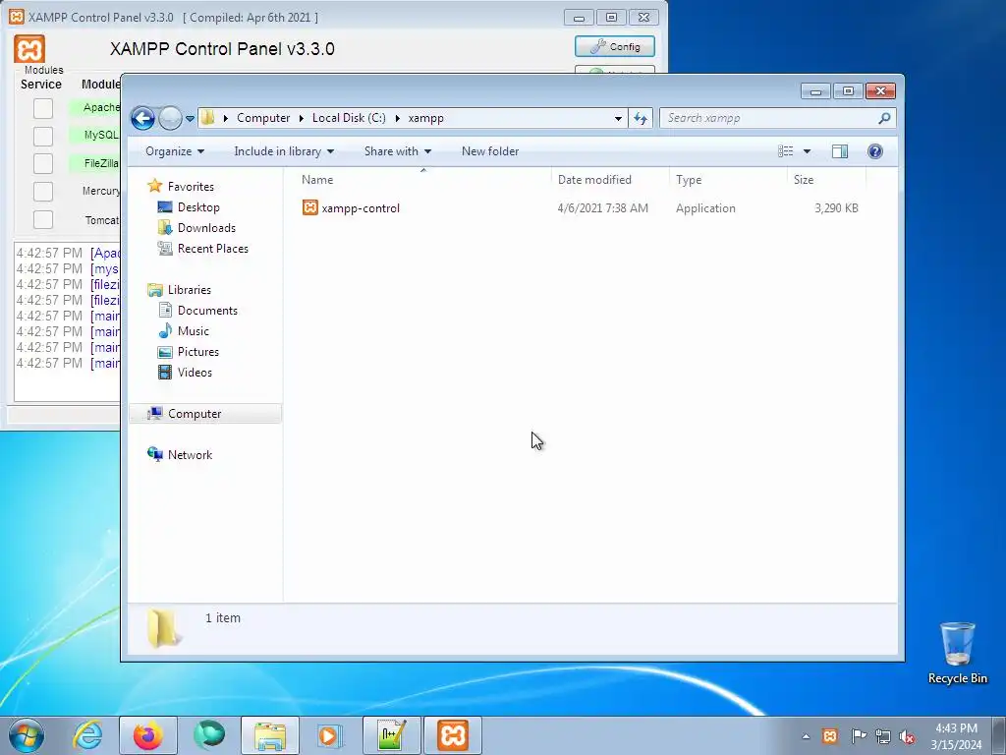This screenshot has width=1006, height=755.
Task: Click the search magnifier in Search xampp box
Action: coord(884,118)
